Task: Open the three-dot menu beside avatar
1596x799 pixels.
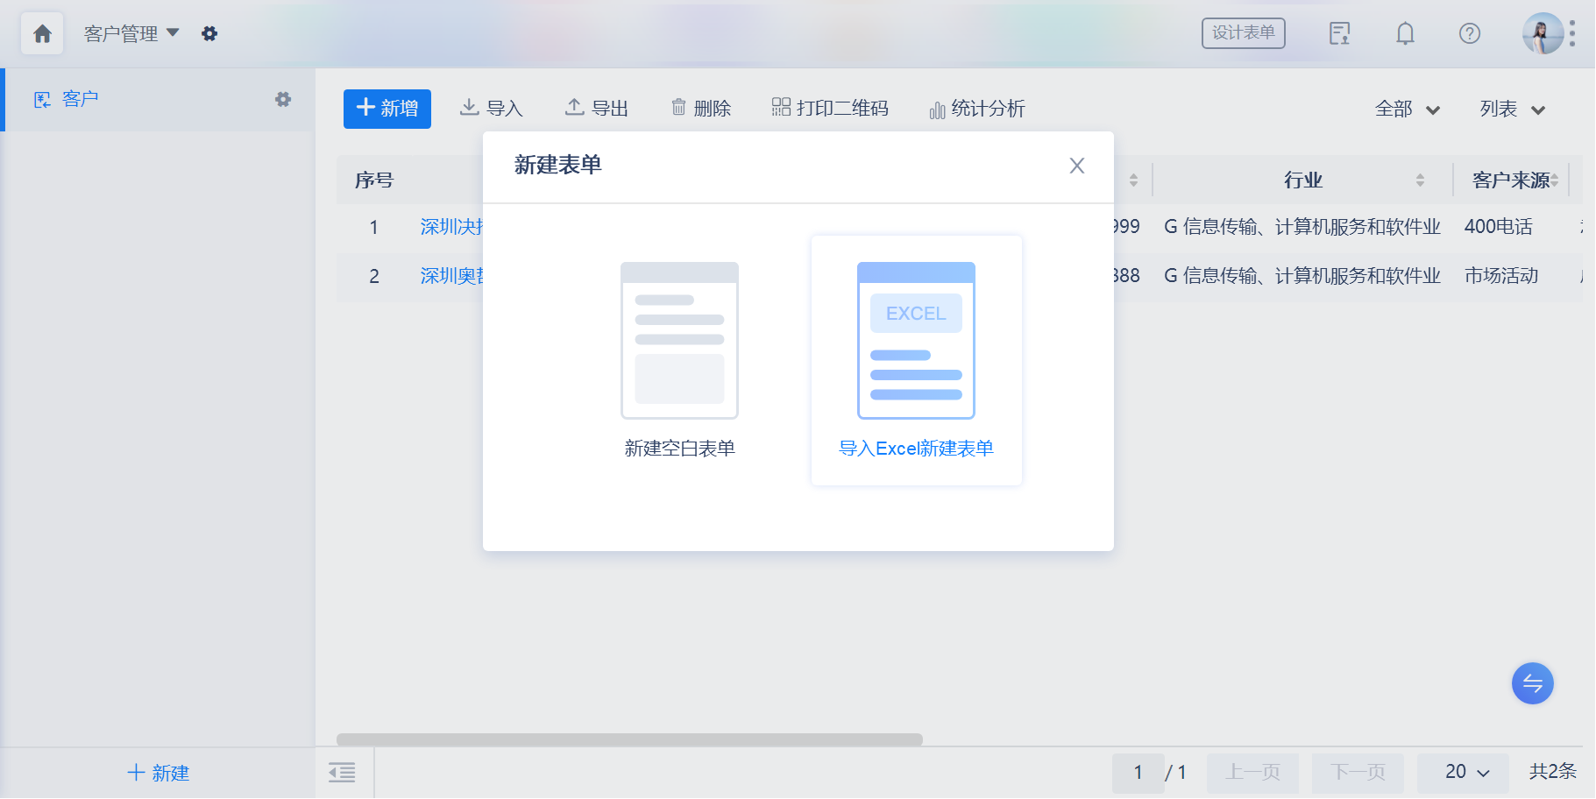Action: tap(1572, 33)
